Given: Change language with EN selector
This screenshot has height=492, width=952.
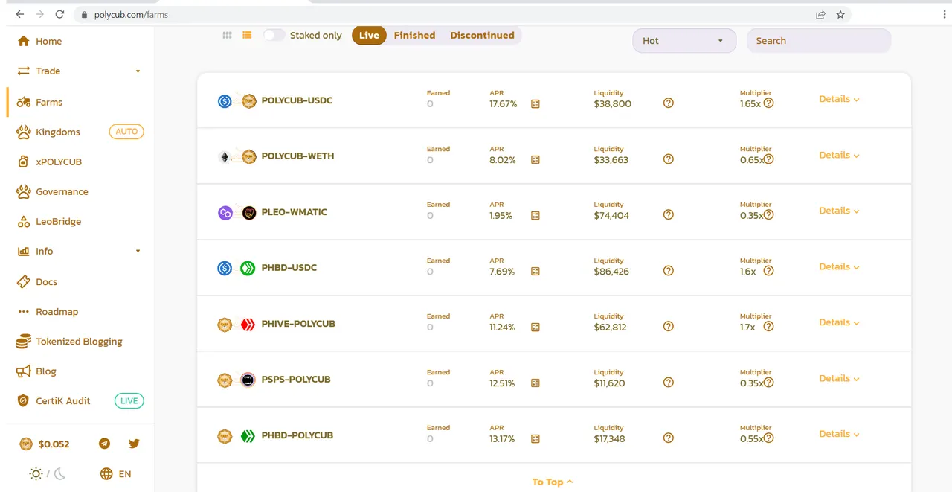Looking at the screenshot, I should pyautogui.click(x=115, y=474).
